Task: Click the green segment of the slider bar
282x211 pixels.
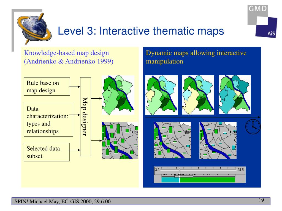Action: 208,180
